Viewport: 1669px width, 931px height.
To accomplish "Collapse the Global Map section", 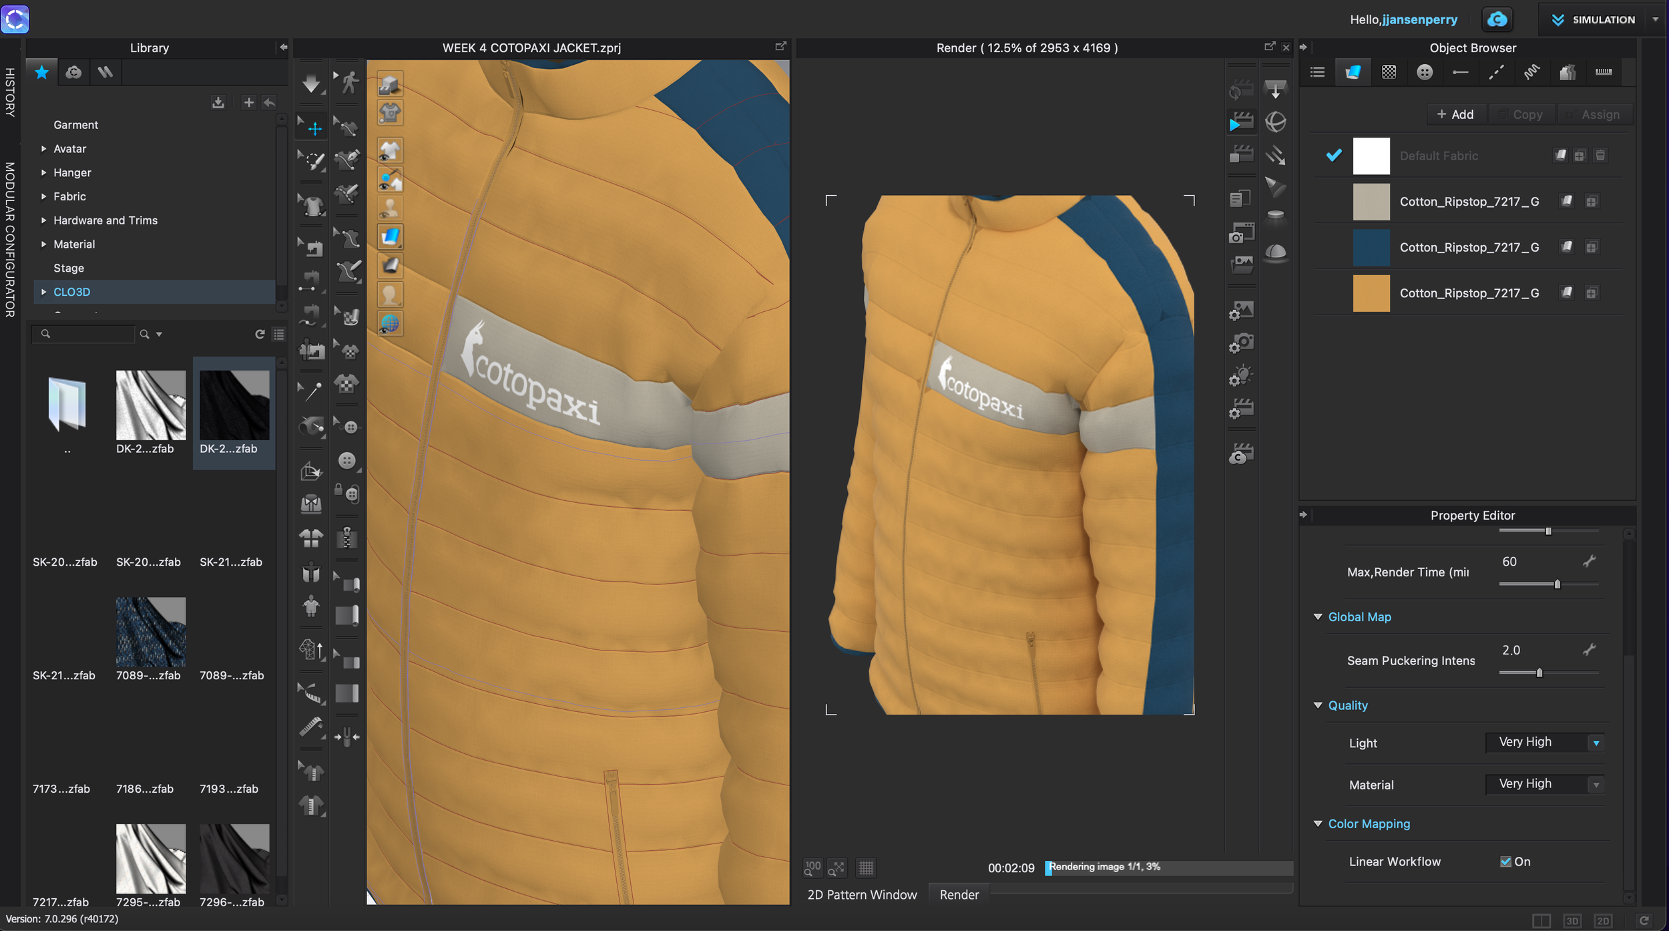I will tap(1318, 617).
